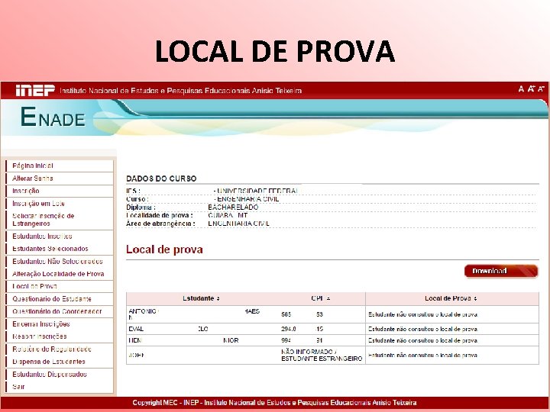This screenshot has height=412, width=550.
Task: Click the red Download button
Action: [501, 271]
